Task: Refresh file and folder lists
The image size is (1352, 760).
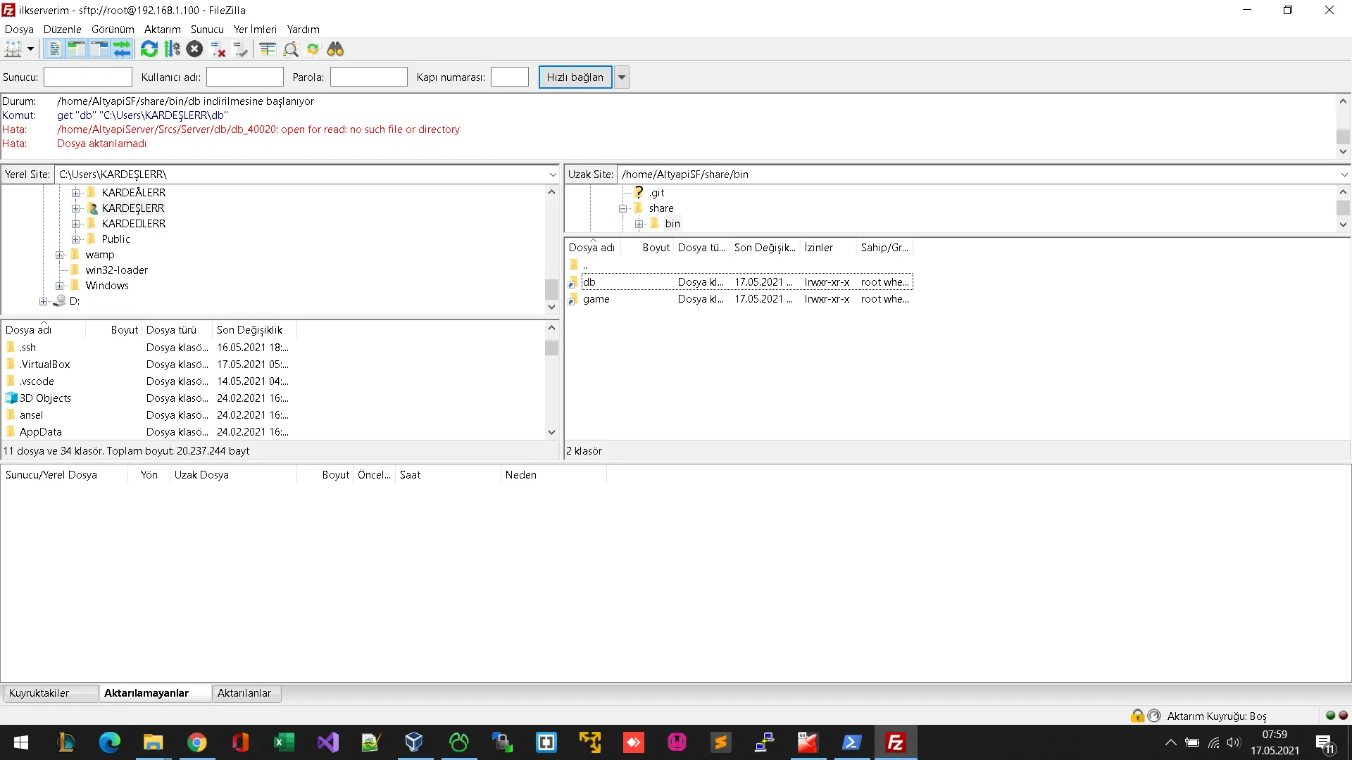Action: point(149,49)
